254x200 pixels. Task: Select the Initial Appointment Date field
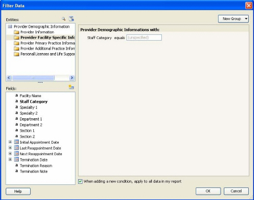tap(40, 142)
